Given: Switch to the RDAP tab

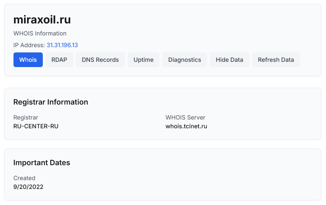Looking at the screenshot, I should click(x=59, y=60).
